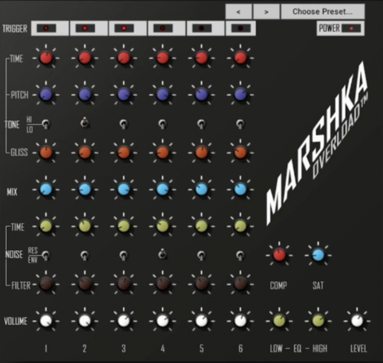383x363 pixels.
Task: Flip the TONE HI/LO switch on channel 1
Action: click(x=46, y=124)
